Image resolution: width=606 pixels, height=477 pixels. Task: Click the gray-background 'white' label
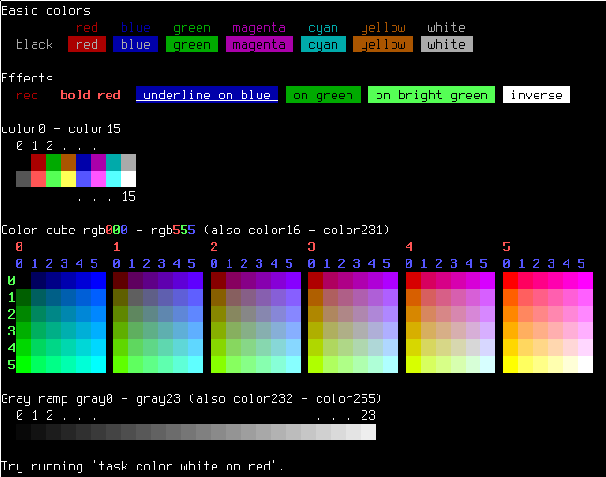pyautogui.click(x=447, y=44)
